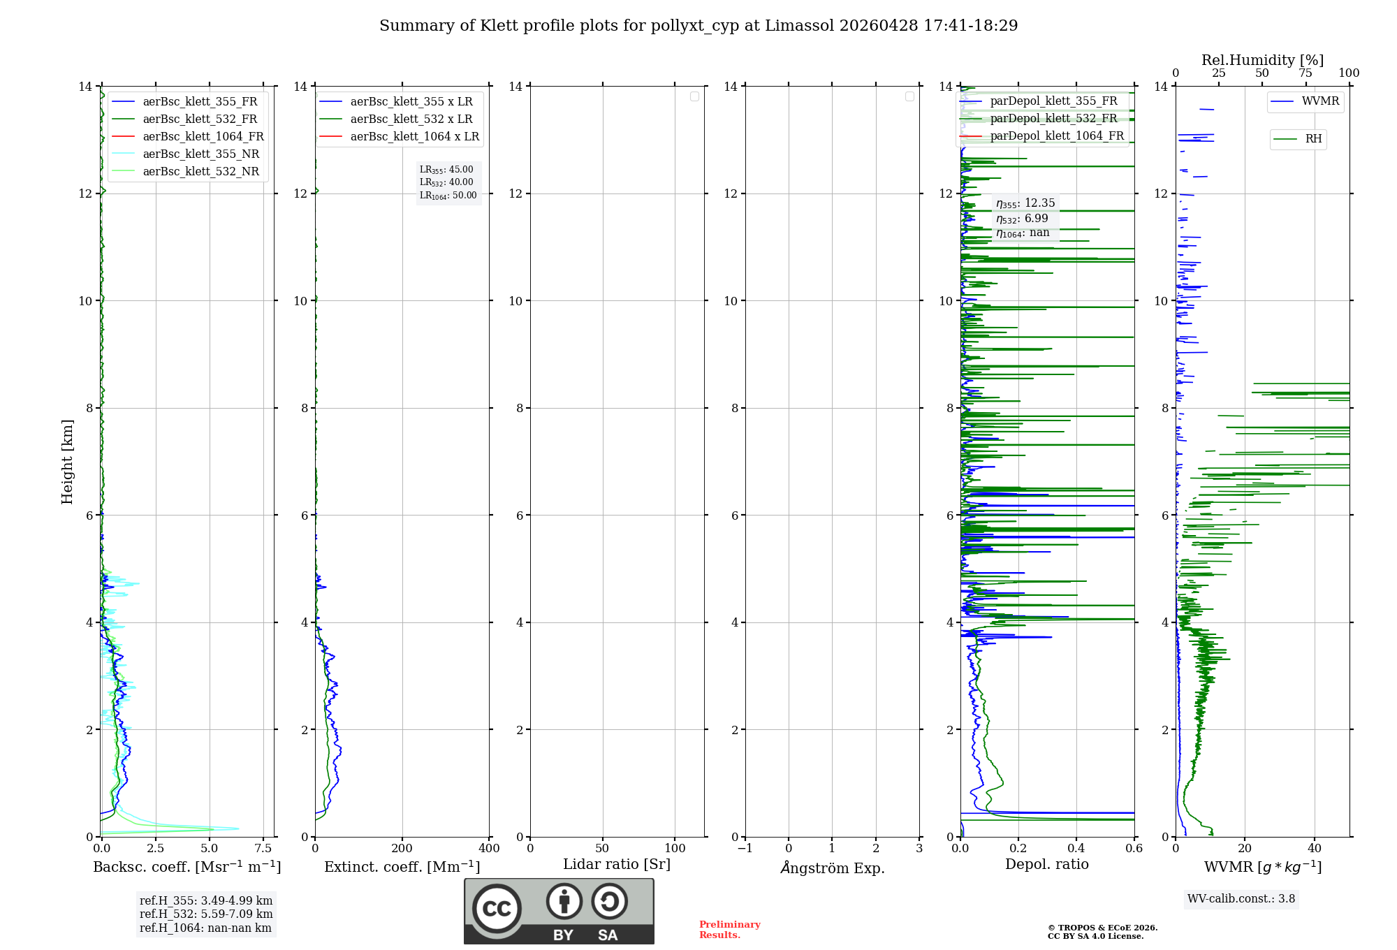This screenshot has width=1397, height=950.
Task: Click the WV-calib.const.: 3.8 label
Action: [x=1241, y=899]
